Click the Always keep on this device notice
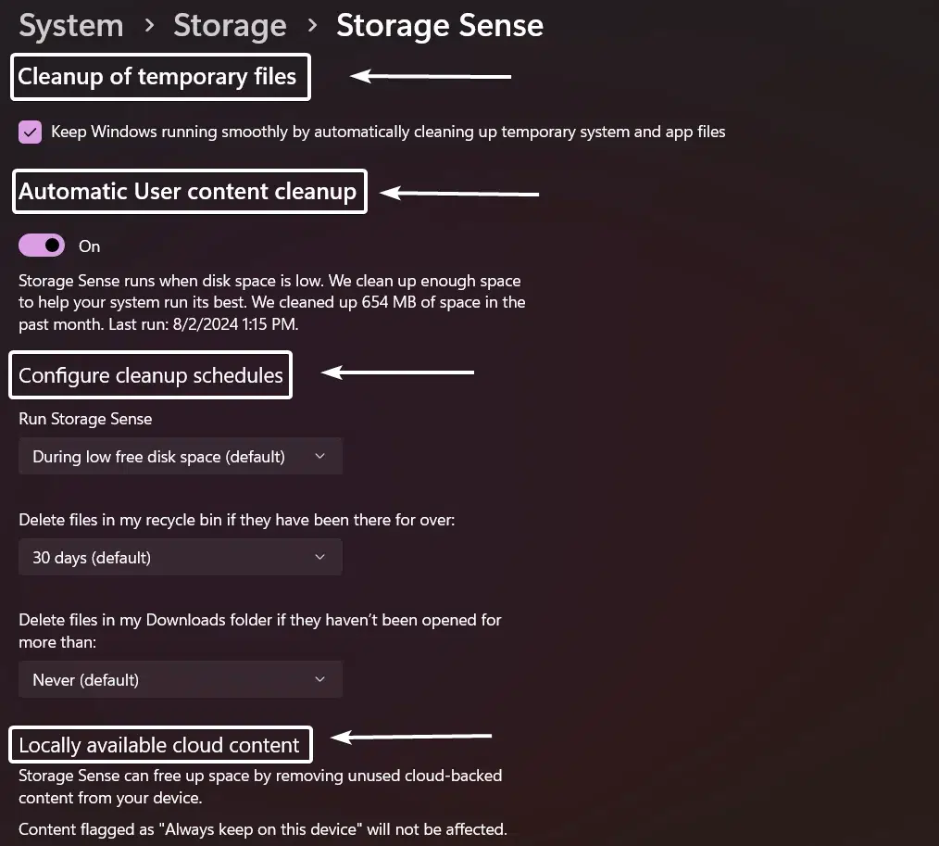The height and width of the screenshot is (846, 939). [263, 828]
